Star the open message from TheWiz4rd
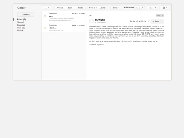The width and height of the screenshot is (184, 138). click(149, 21)
